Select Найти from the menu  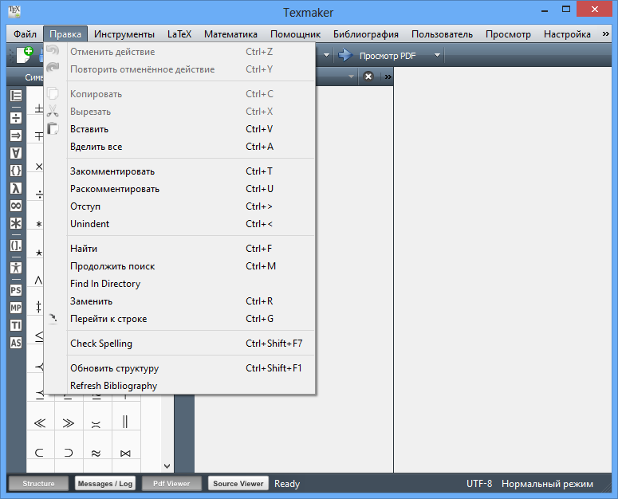(179, 249)
